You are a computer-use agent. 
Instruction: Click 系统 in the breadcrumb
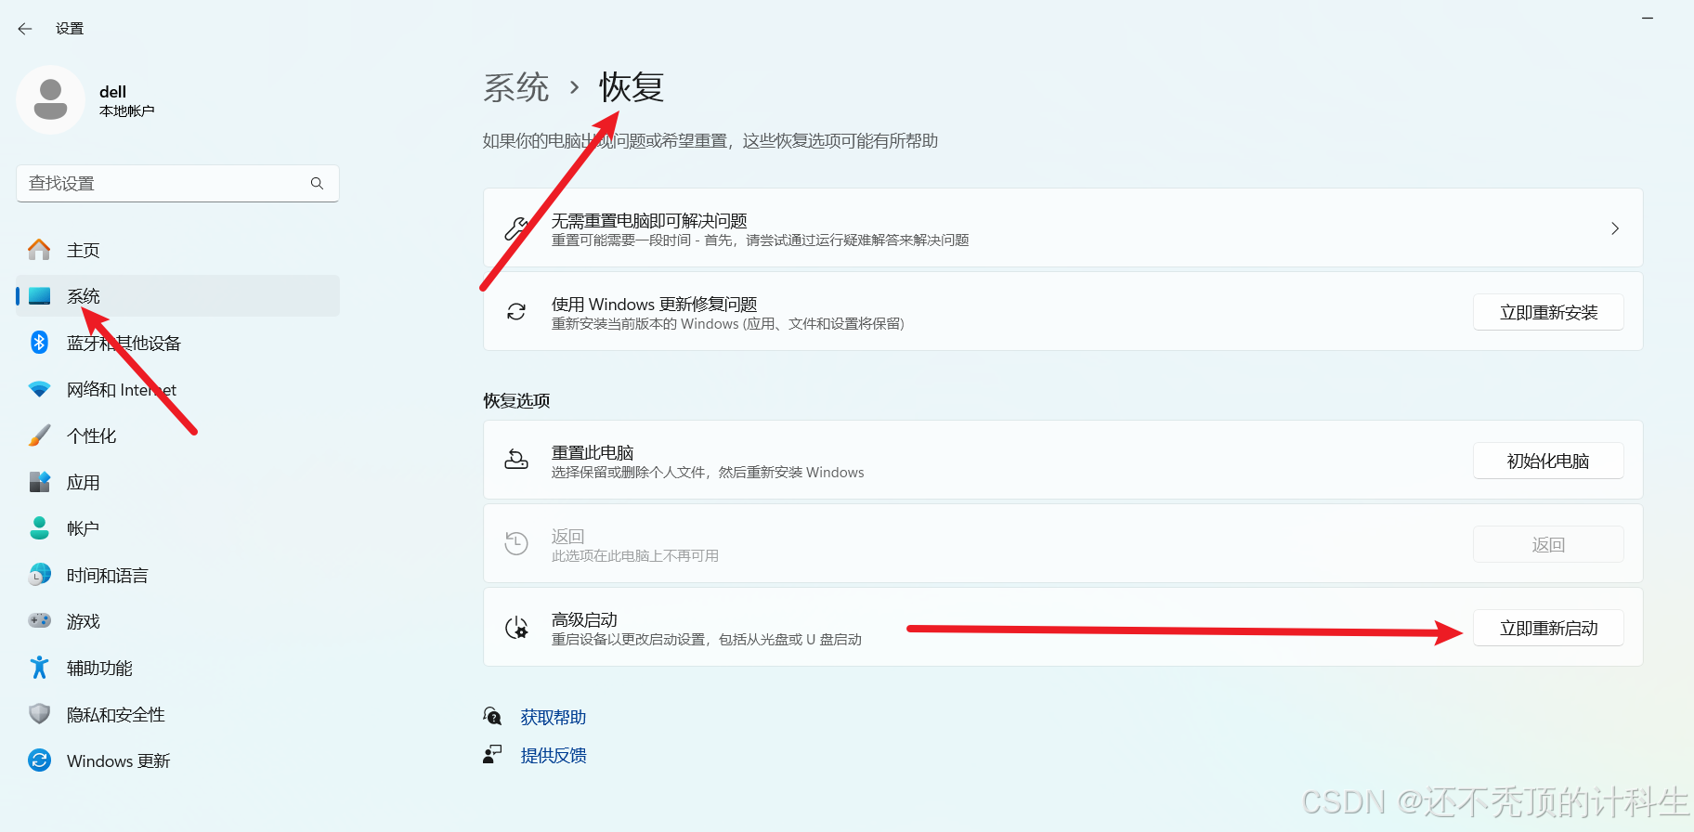pos(516,87)
